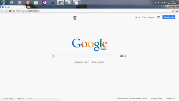View site security padlock information
This screenshot has height=101, width=179.
click(x=14, y=11)
